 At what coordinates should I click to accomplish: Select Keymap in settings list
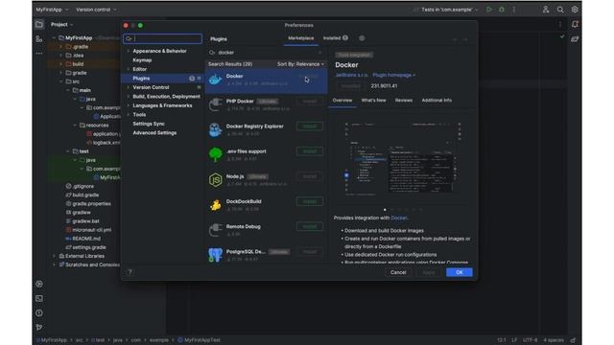pyautogui.click(x=142, y=59)
